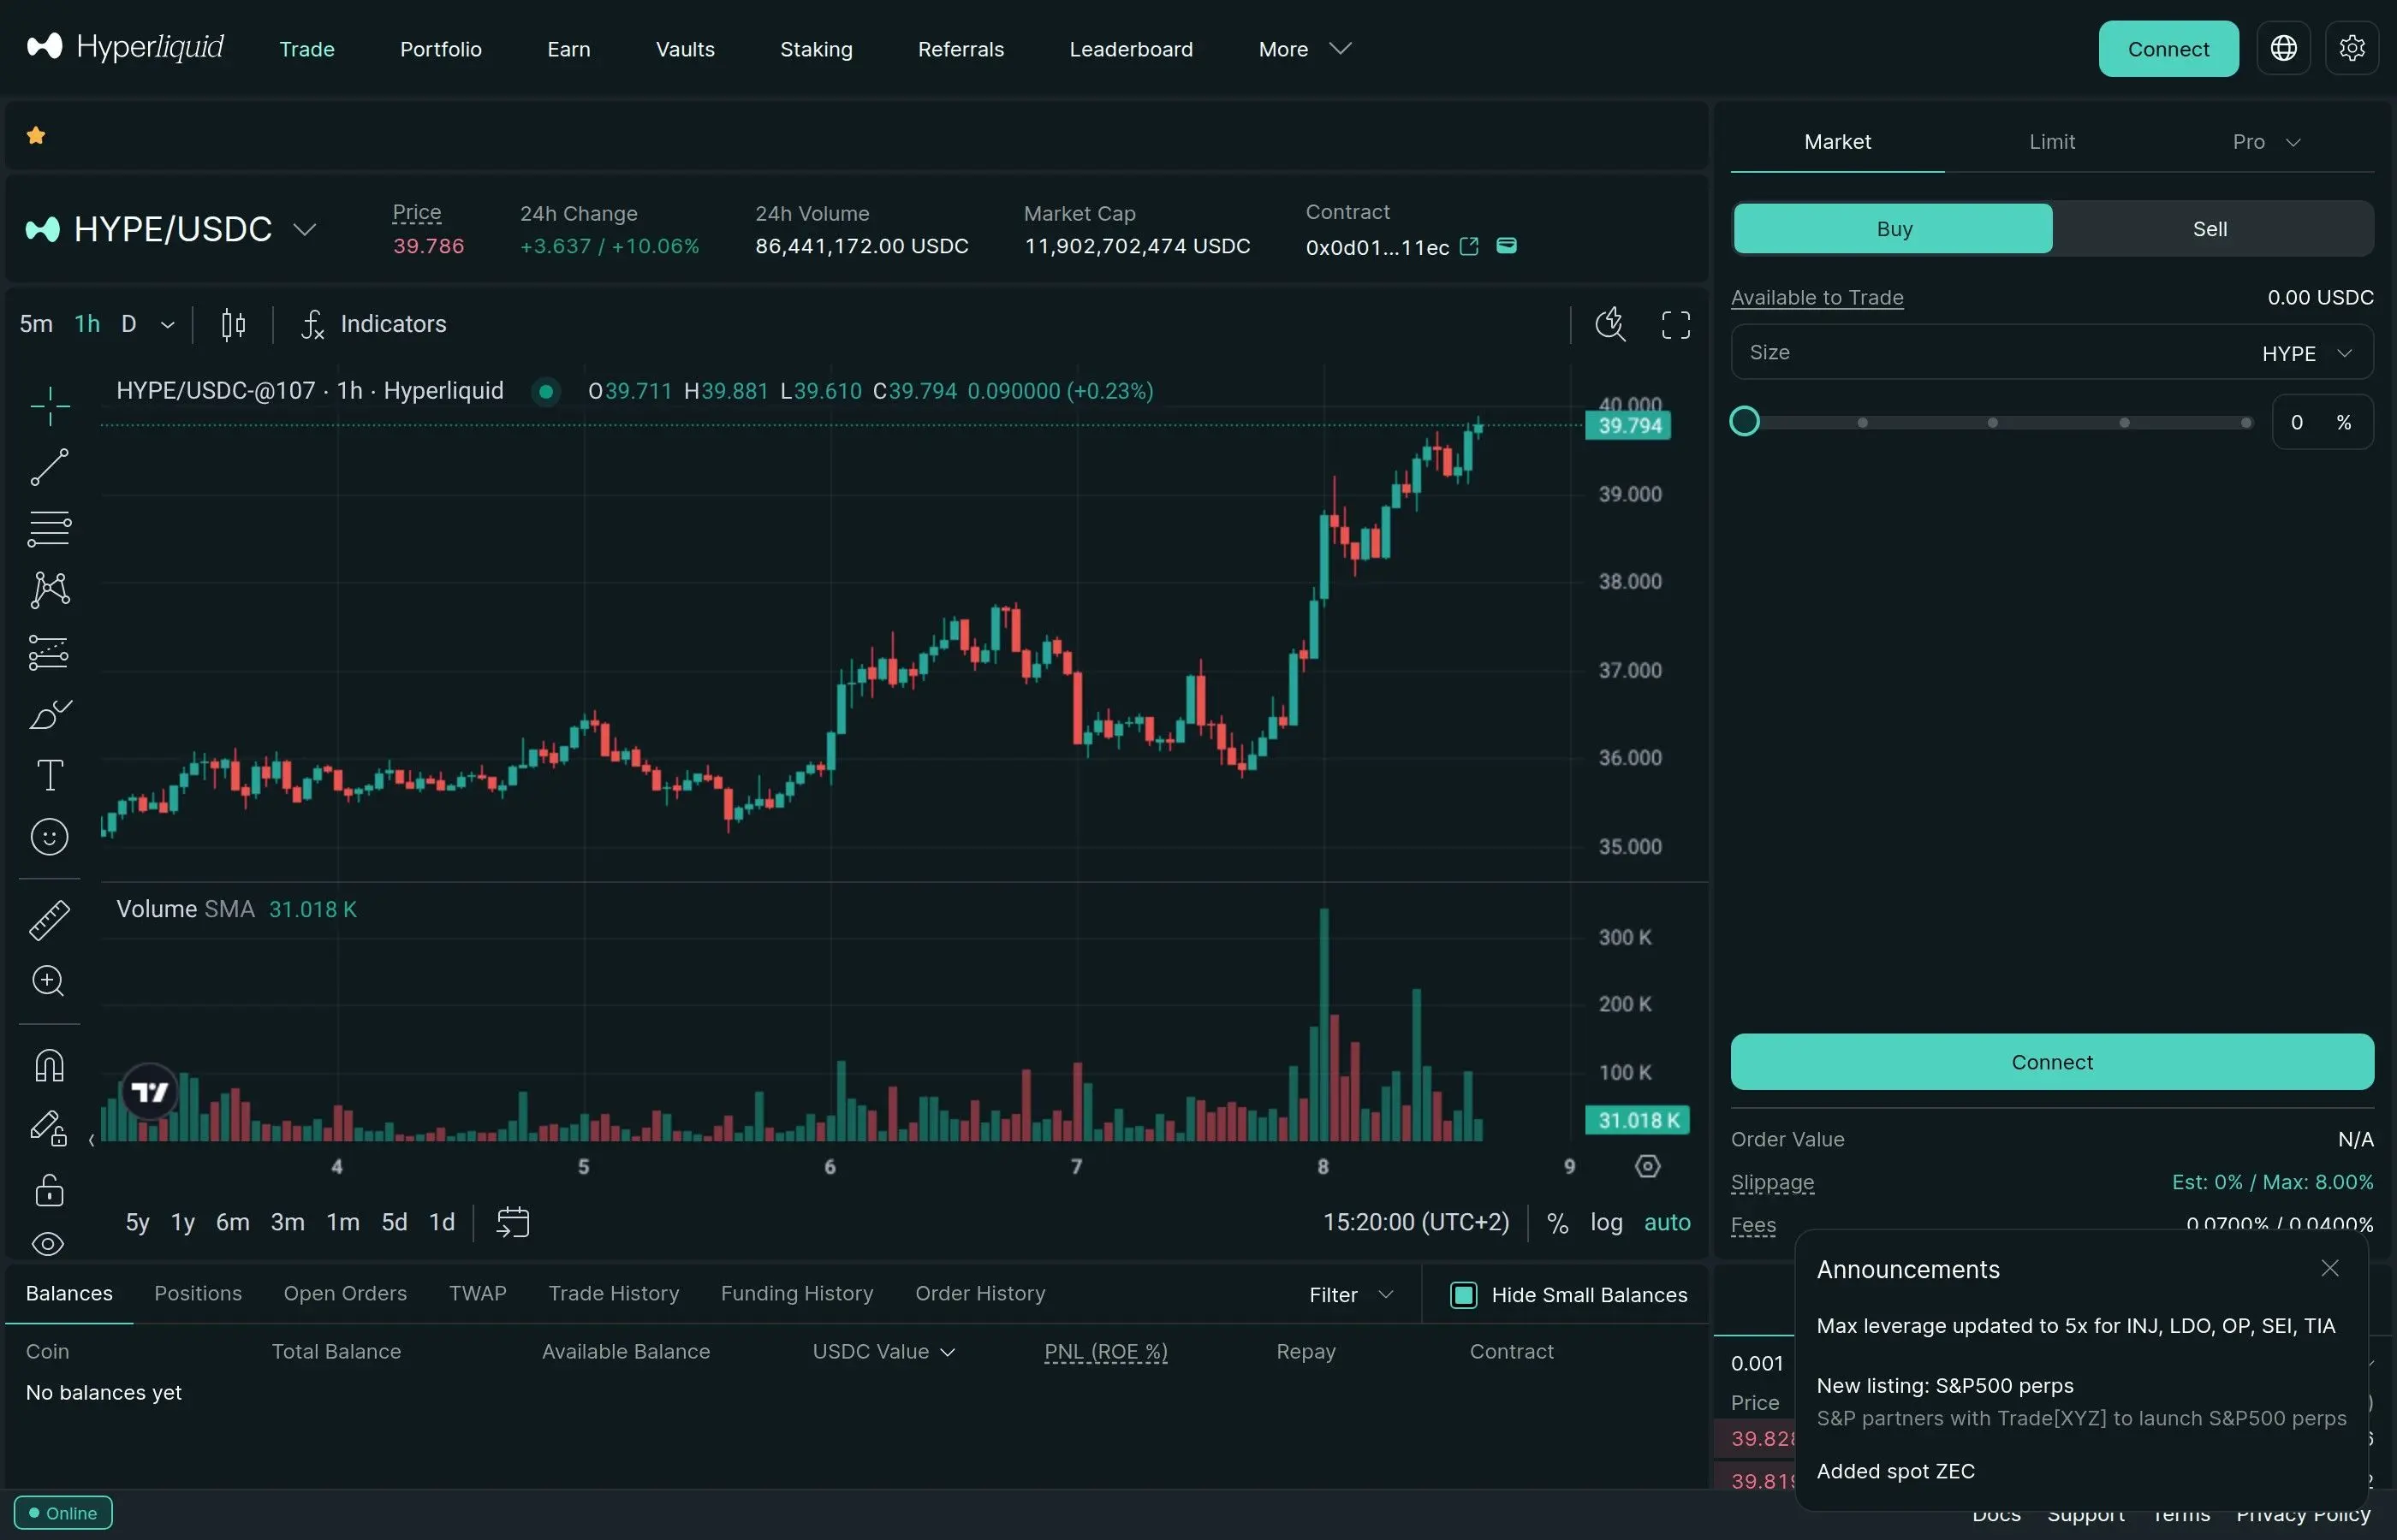2397x1540 pixels.
Task: Open the Trade History tab
Action: click(x=613, y=1293)
